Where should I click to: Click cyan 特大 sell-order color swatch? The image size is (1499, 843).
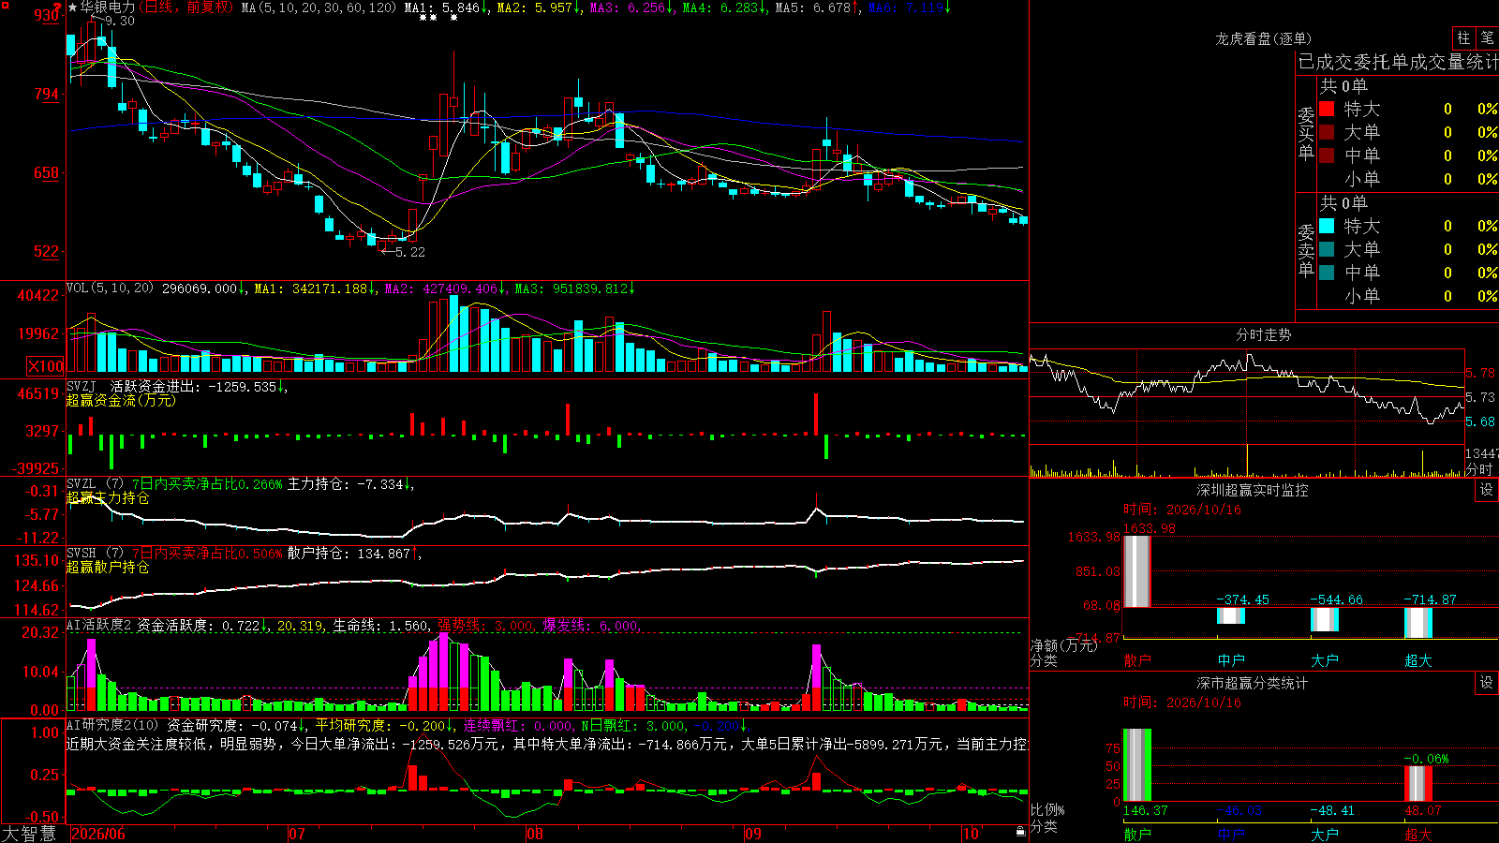[x=1327, y=226]
